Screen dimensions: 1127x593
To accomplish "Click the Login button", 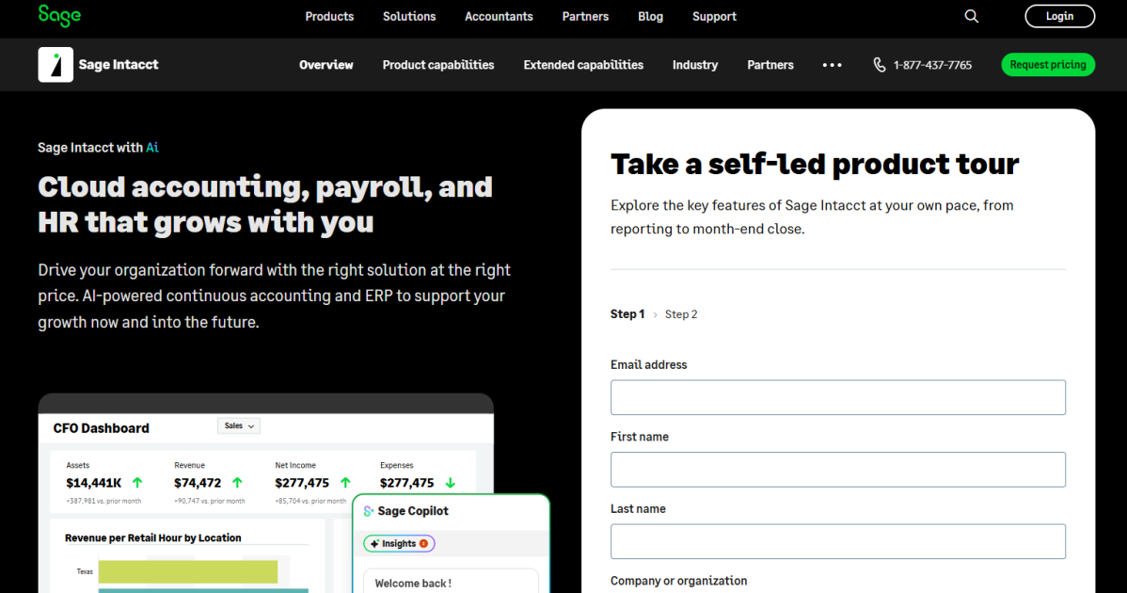I will click(1059, 16).
